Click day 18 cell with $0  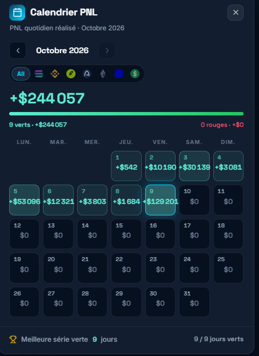[228, 234]
